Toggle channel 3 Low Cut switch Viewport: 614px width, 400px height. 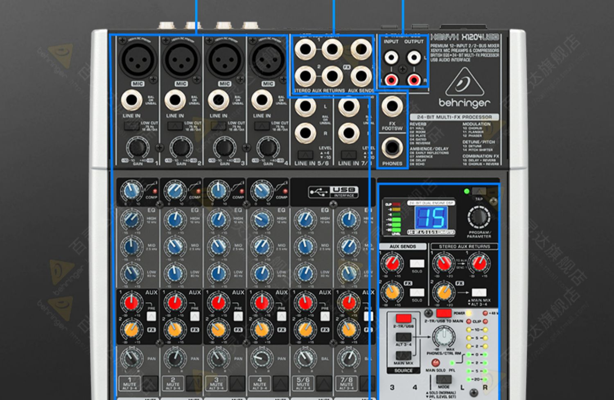(x=218, y=126)
